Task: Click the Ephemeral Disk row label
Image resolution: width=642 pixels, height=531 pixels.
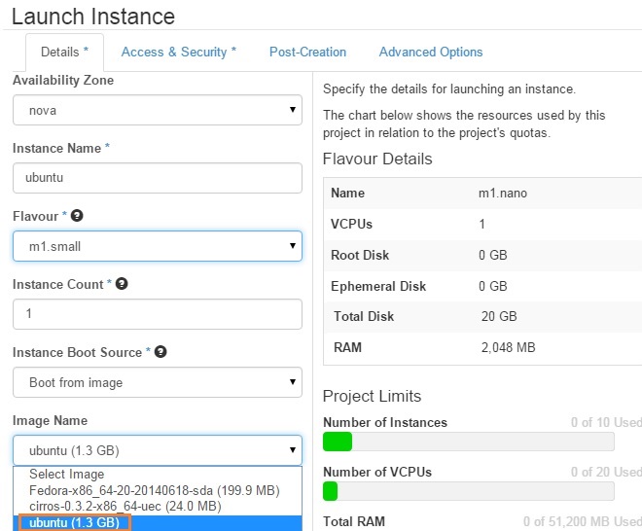Action: click(378, 286)
